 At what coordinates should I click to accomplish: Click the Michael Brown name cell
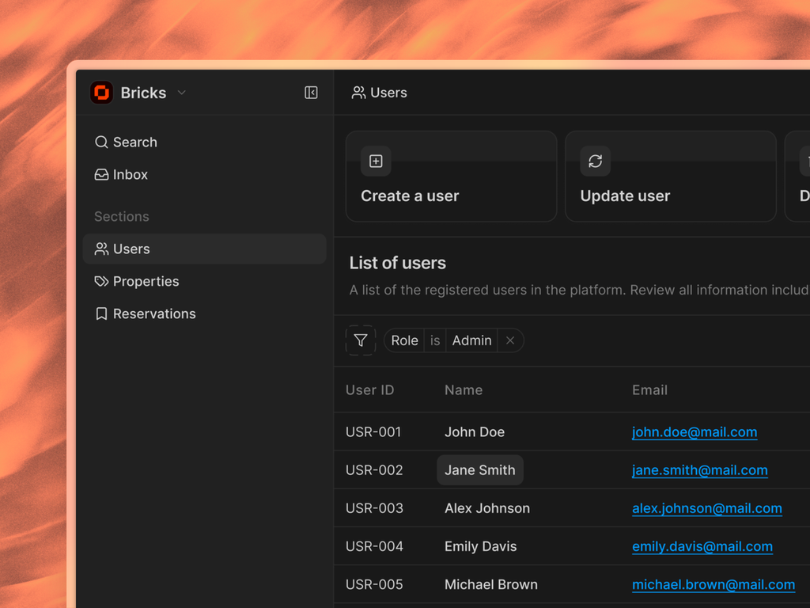pyautogui.click(x=491, y=585)
